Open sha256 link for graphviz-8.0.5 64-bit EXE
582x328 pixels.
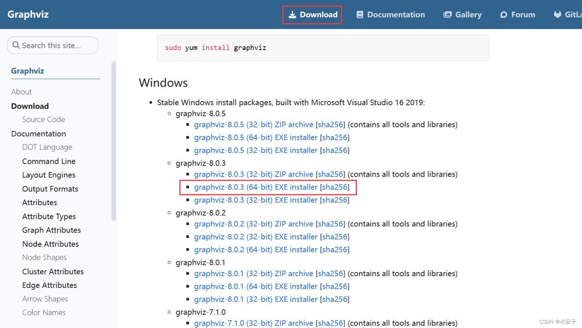point(336,138)
